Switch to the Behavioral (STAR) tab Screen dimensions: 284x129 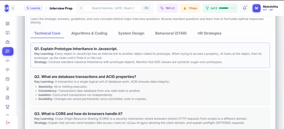tap(171, 33)
